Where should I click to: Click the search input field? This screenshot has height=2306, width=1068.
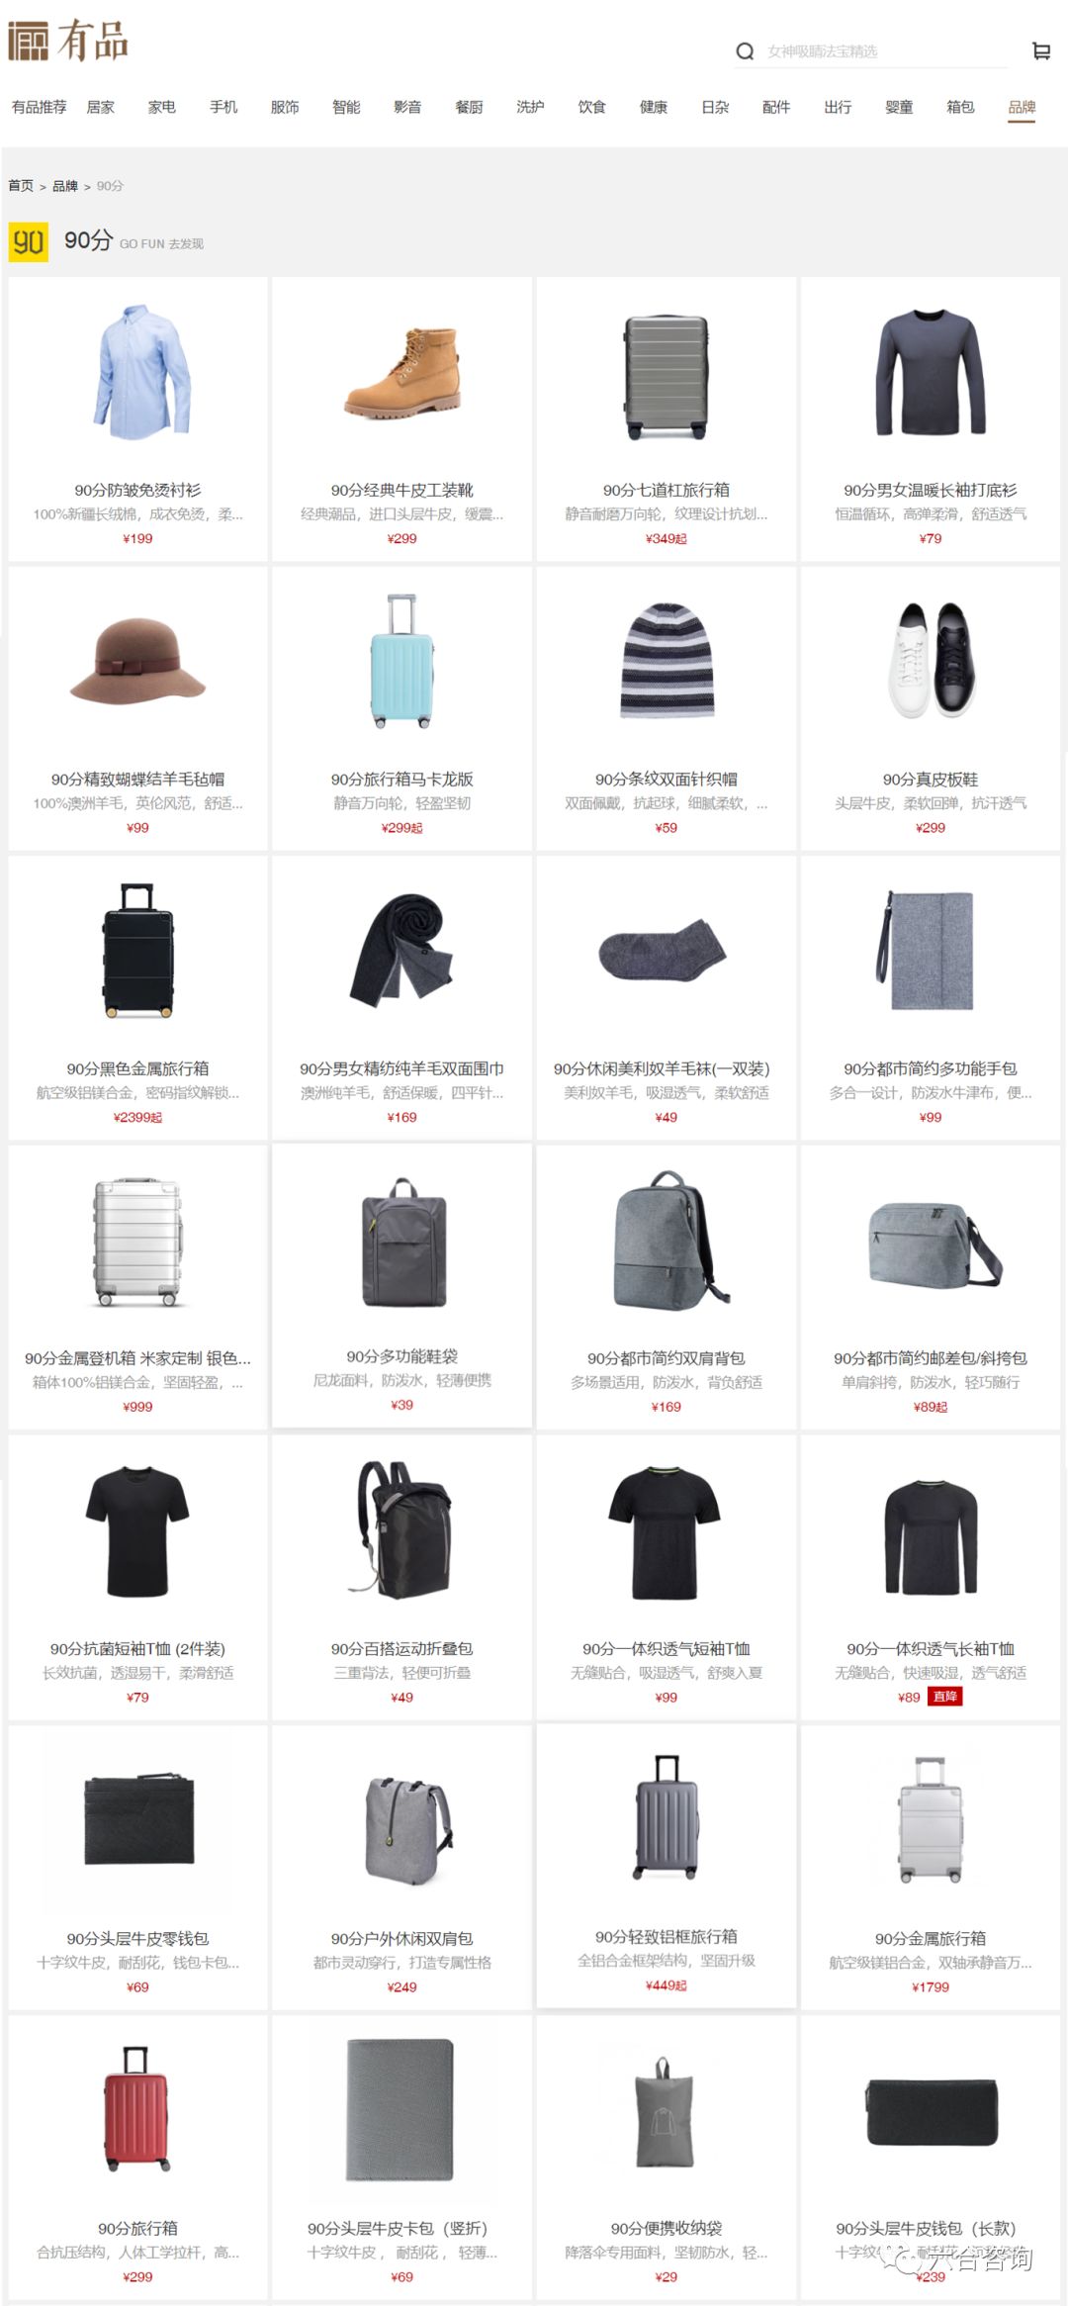pos(885,51)
